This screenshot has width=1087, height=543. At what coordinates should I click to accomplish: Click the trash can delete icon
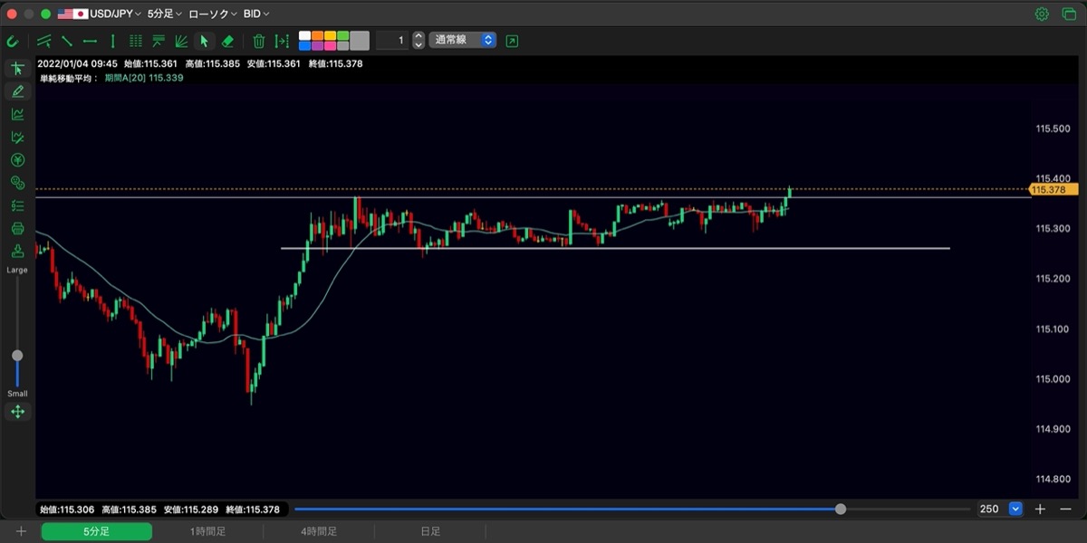(259, 41)
